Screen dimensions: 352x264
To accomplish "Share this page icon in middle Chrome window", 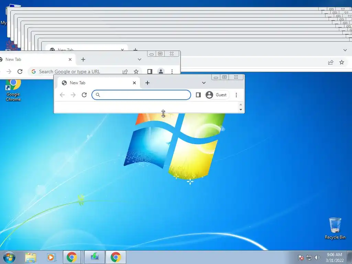I will (125, 71).
